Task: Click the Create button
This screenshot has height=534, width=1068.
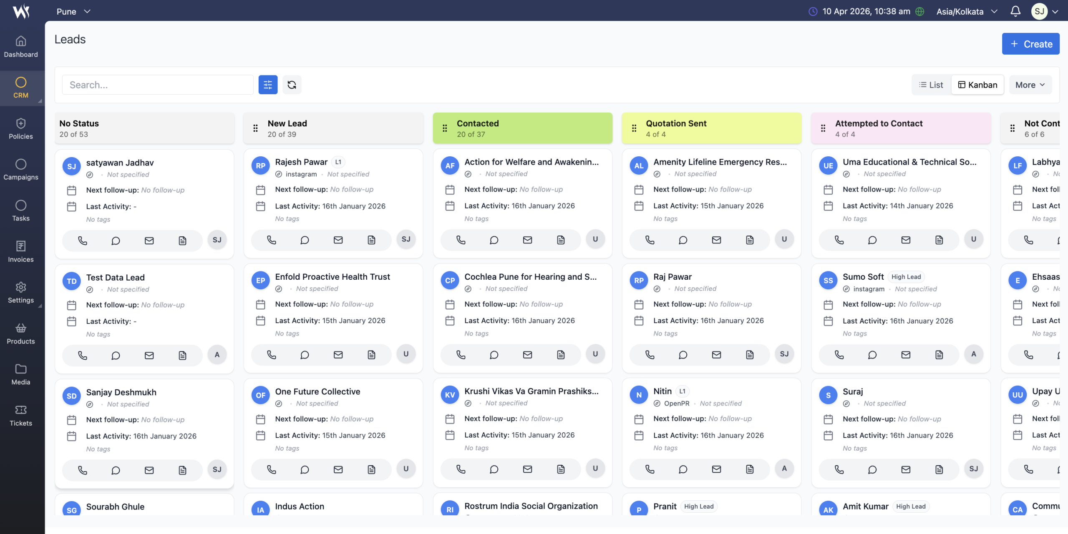Action: click(x=1030, y=44)
